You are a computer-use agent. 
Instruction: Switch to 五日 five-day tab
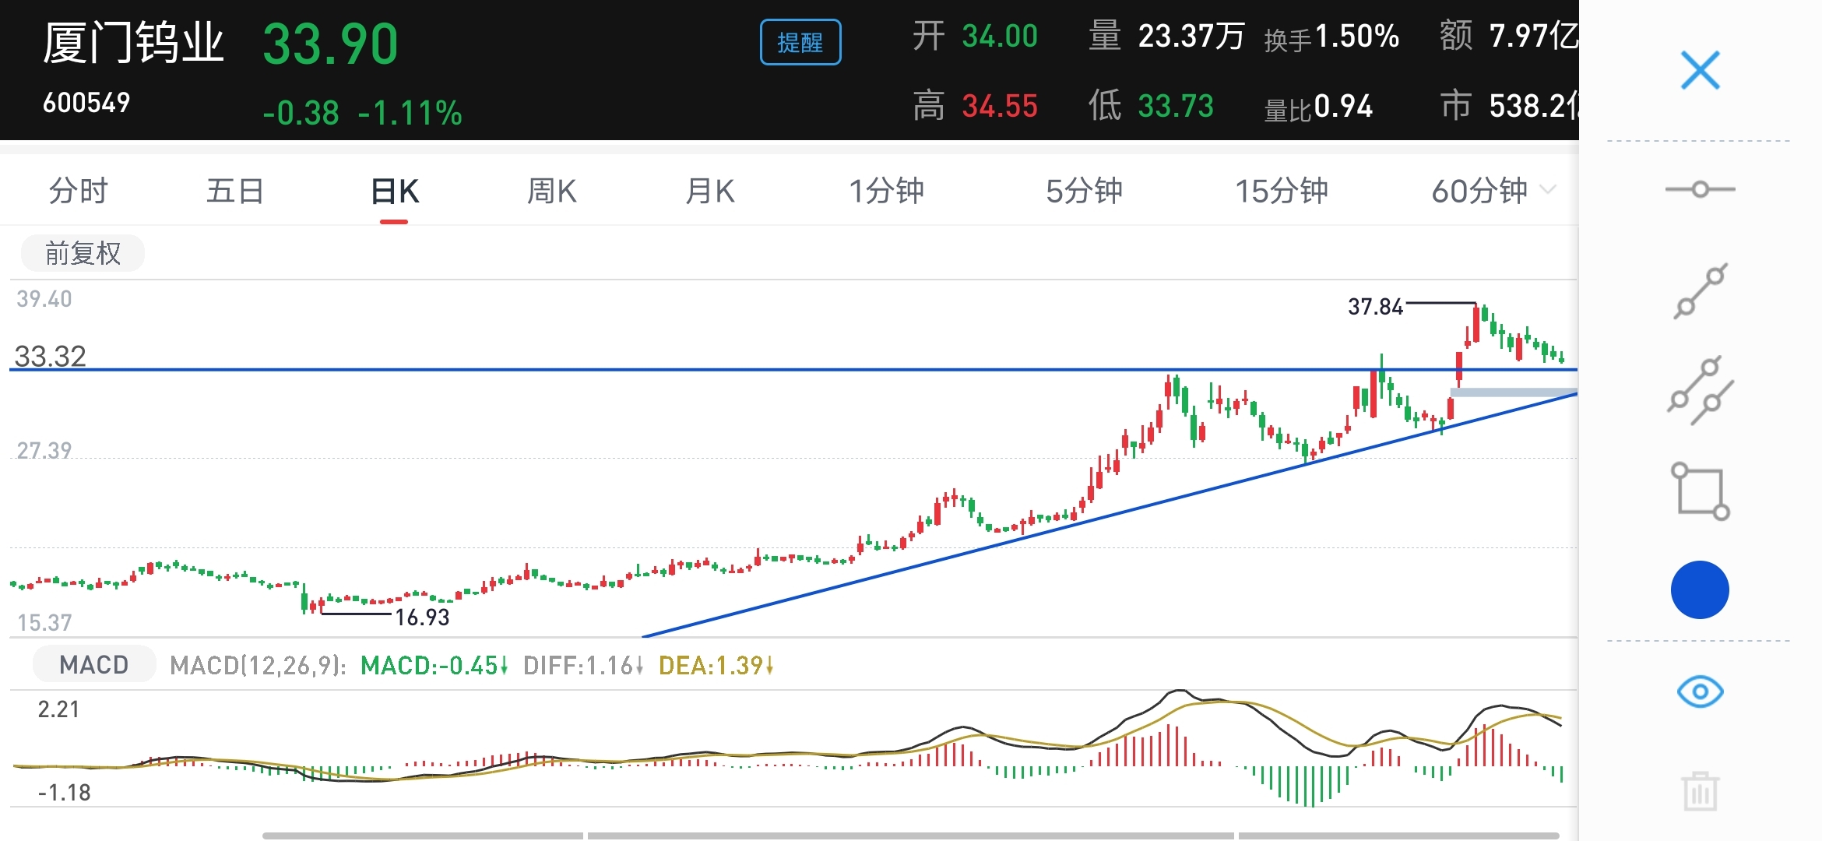click(x=235, y=191)
